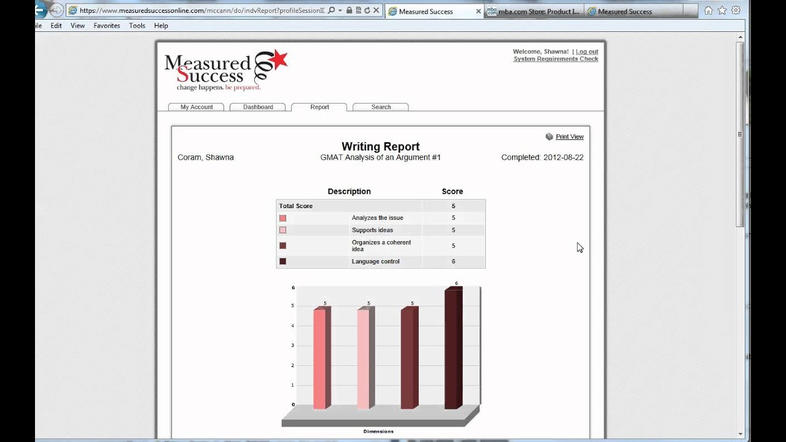Screen dimensions: 786x442
Task: Click the Total Score value 5 cell
Action: (x=453, y=206)
